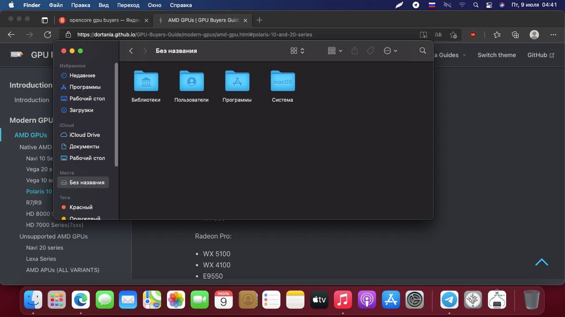565x317 pixels.
Task: Open the more actions ellipsis dropdown
Action: (390, 51)
